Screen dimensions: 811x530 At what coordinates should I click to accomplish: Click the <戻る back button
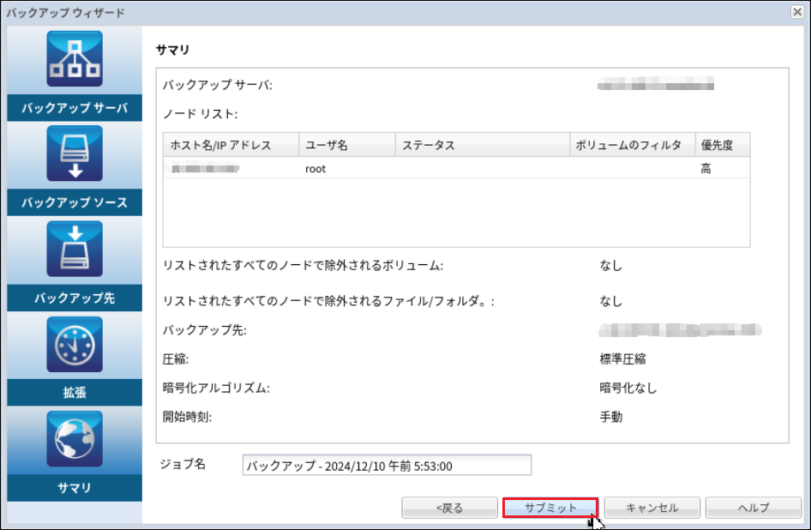449,508
